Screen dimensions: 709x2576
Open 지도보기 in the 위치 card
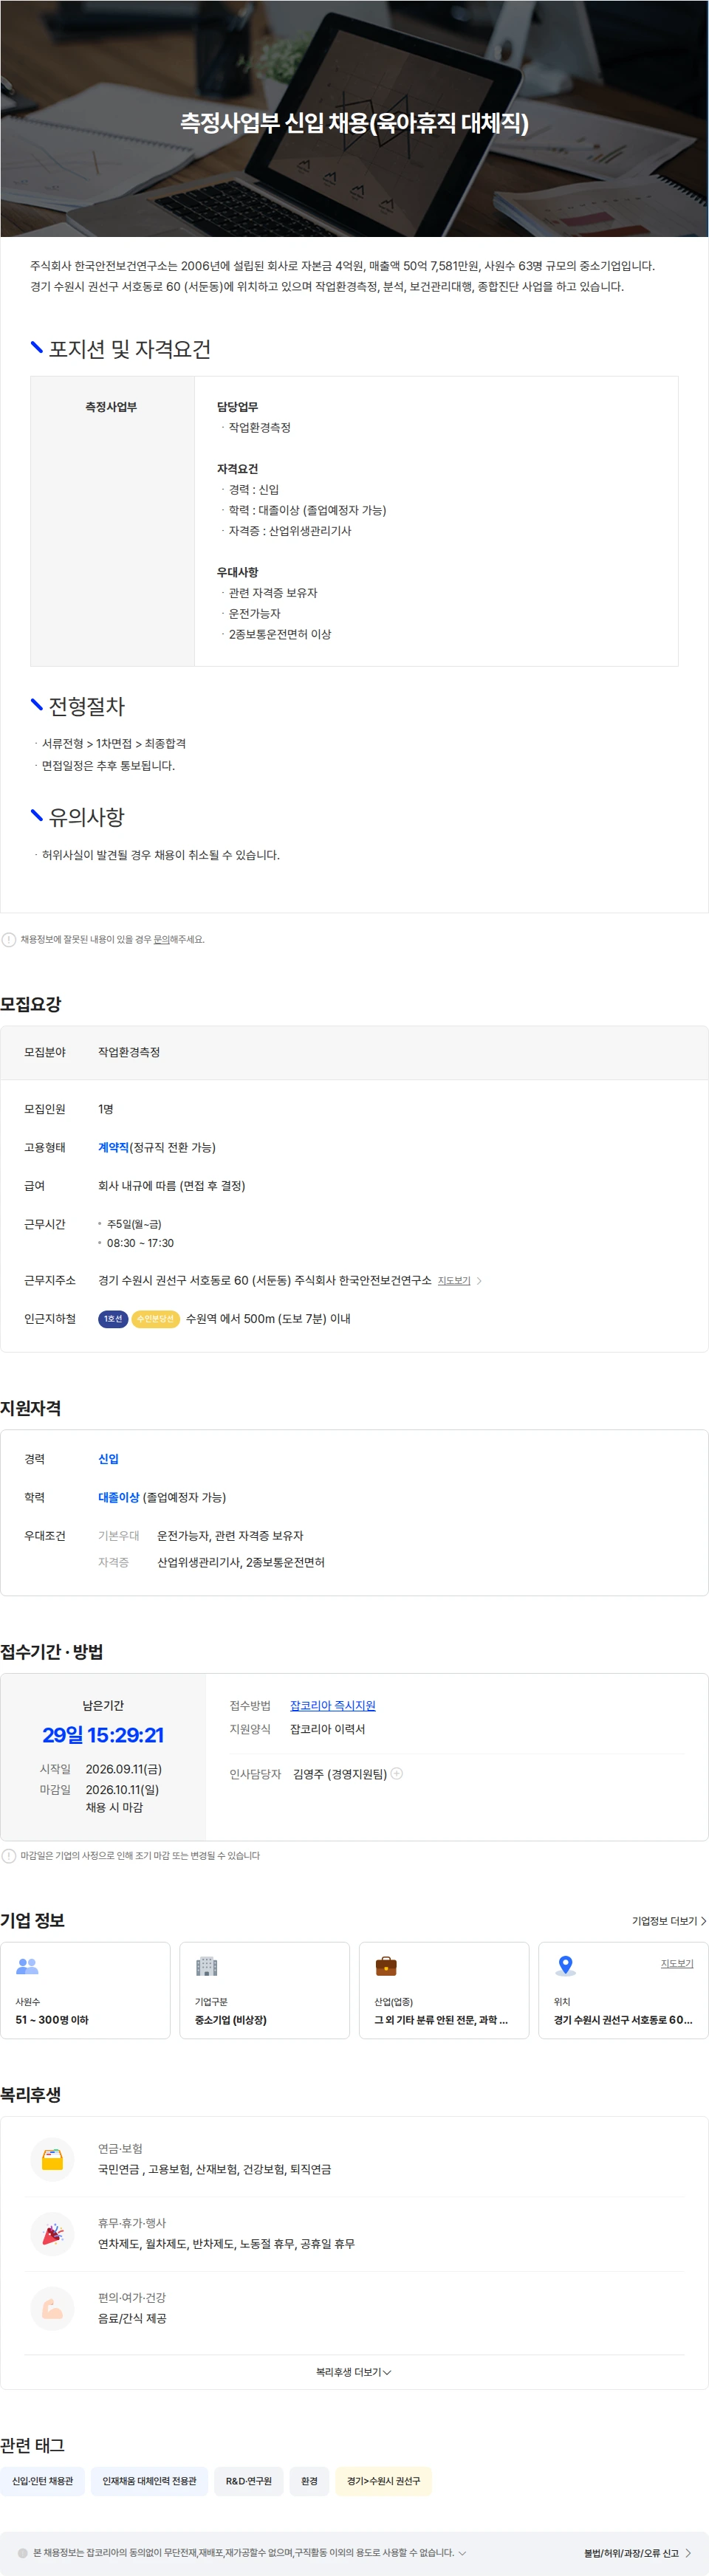[x=677, y=1963]
